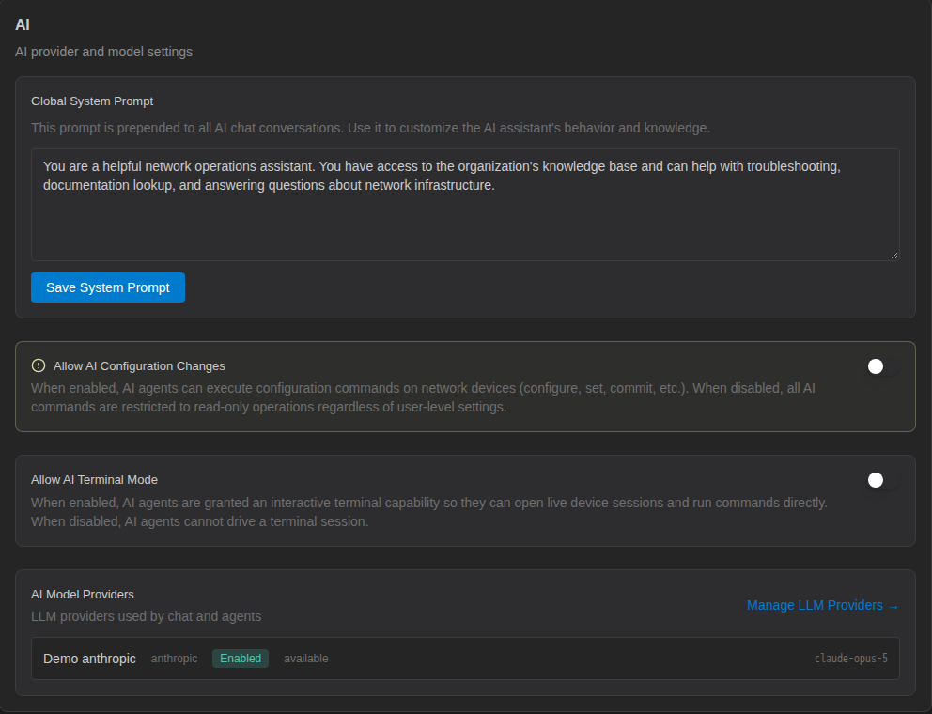Image resolution: width=932 pixels, height=714 pixels.
Task: Click the Global System Prompt heading
Action: tap(92, 101)
